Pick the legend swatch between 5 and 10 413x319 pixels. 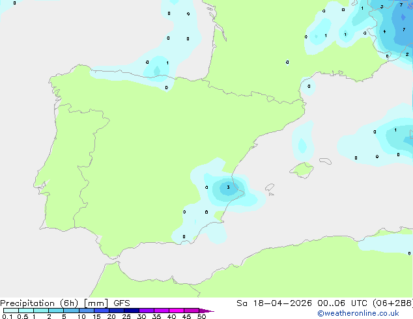click(72, 311)
